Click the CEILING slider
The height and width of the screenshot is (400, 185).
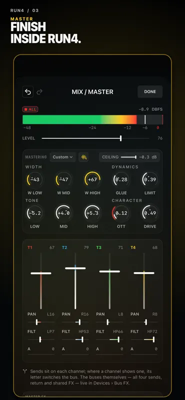tap(128, 157)
